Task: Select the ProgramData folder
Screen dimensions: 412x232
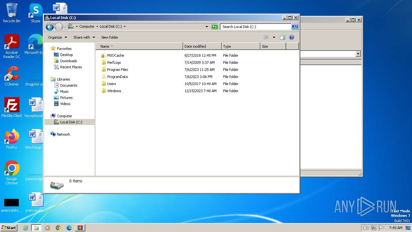Action: click(x=117, y=77)
